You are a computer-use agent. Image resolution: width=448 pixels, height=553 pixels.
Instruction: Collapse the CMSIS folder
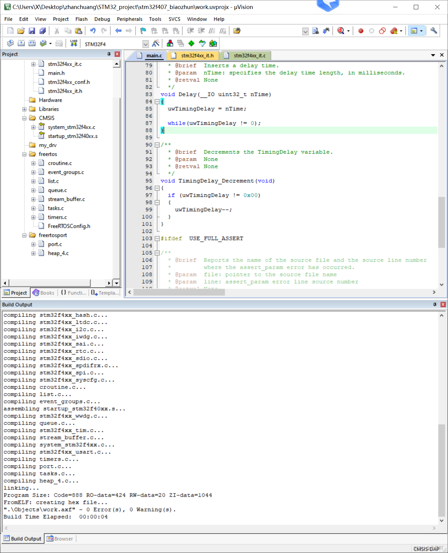tap(24, 118)
